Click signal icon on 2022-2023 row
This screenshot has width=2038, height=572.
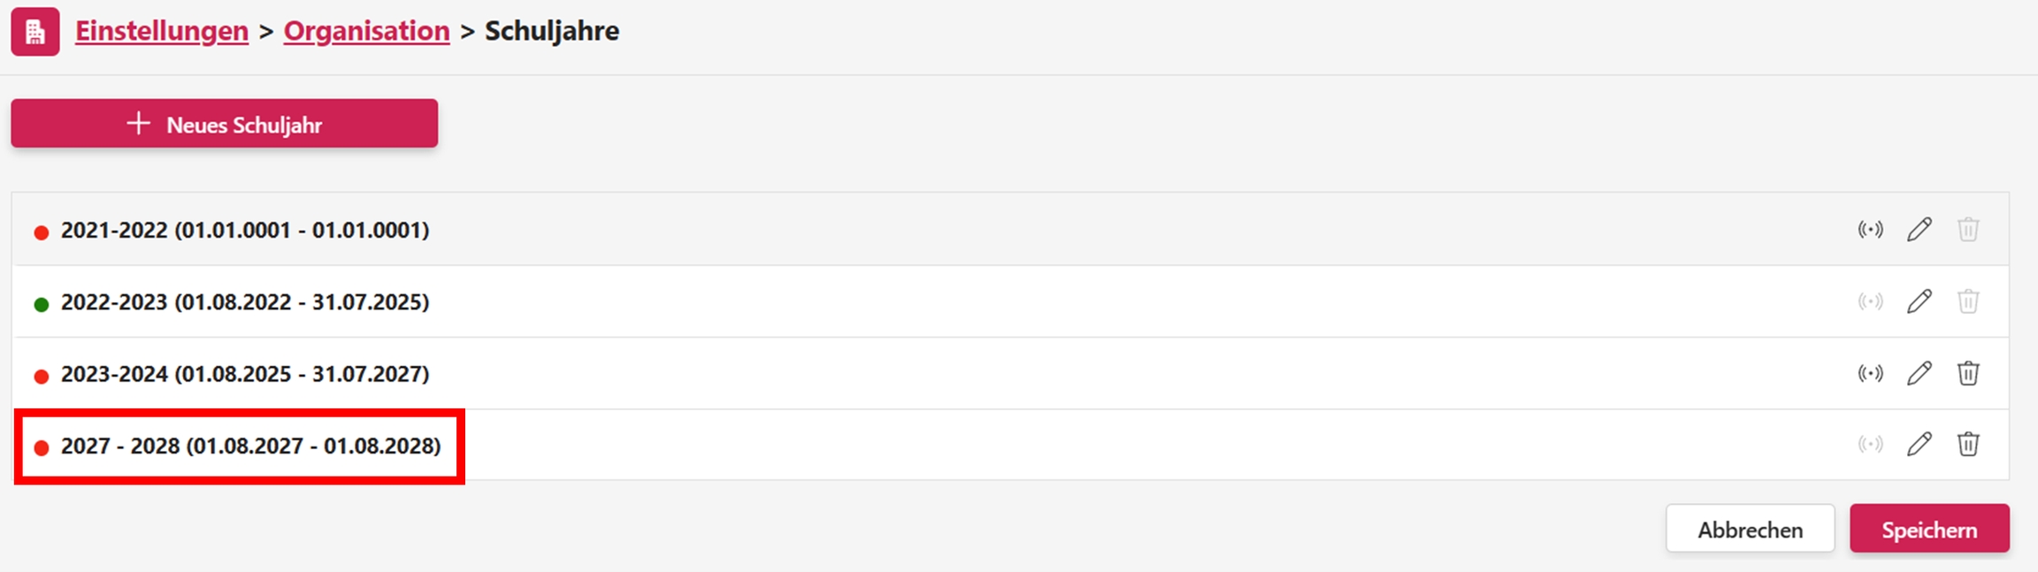click(x=1870, y=301)
